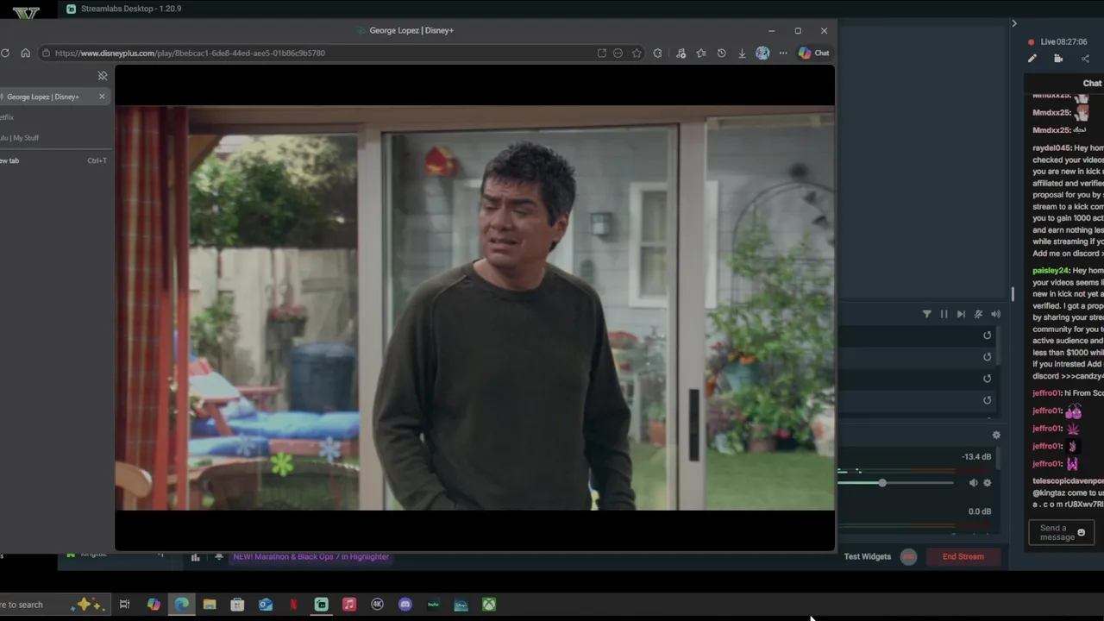Skip to next alert in events
The width and height of the screenshot is (1104, 621).
pos(961,314)
